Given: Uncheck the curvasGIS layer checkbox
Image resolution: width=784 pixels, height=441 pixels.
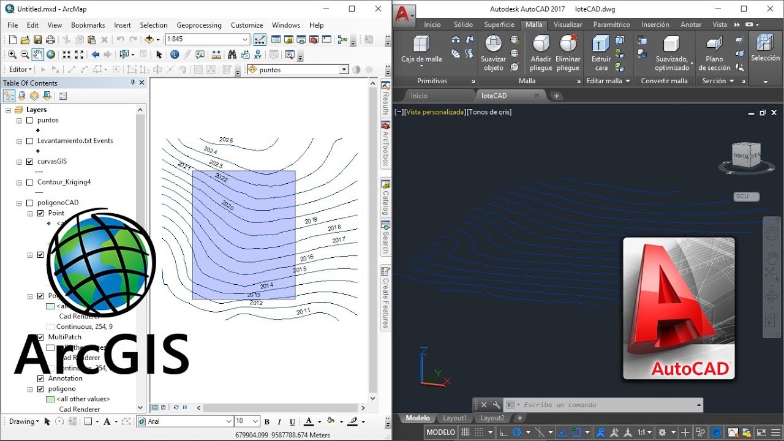Looking at the screenshot, I should 29,162.
